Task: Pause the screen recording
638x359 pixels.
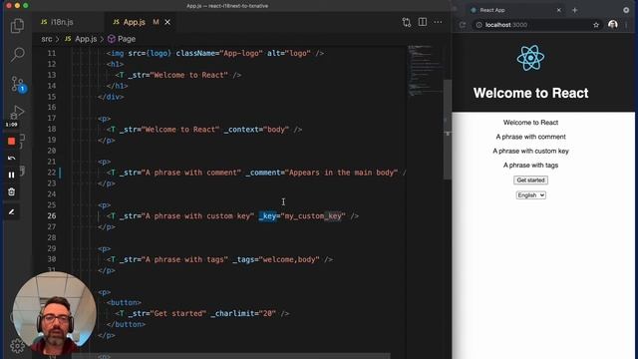Action: coord(11,175)
